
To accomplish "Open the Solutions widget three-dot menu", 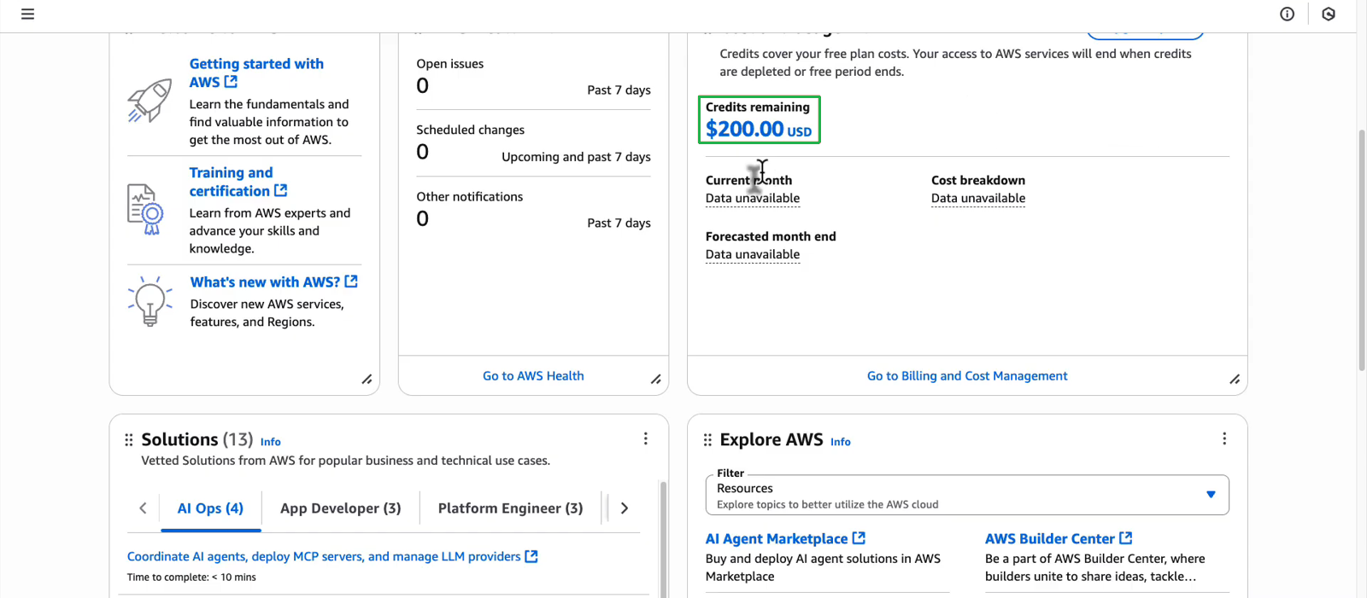I will [645, 438].
